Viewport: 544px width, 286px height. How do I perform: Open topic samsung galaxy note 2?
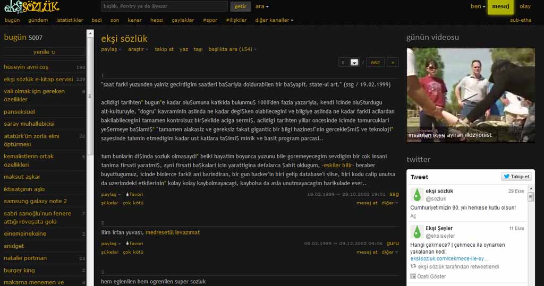tap(36, 201)
